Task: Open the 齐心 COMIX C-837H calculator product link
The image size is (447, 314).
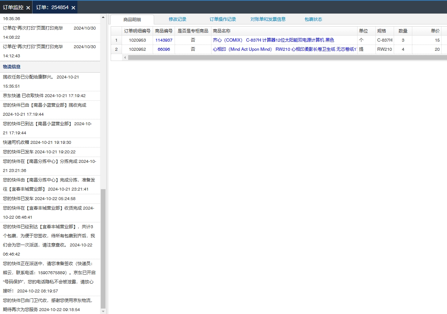Action: point(274,40)
